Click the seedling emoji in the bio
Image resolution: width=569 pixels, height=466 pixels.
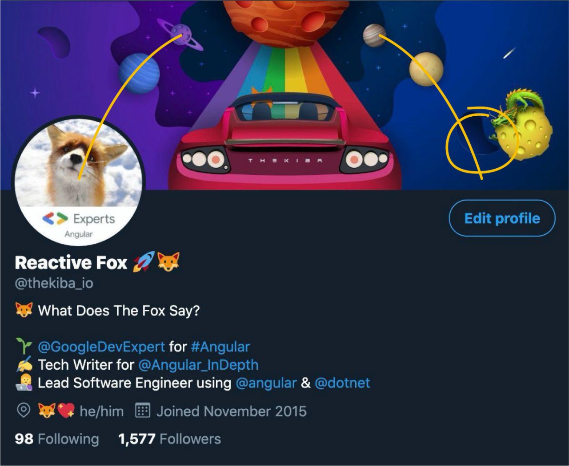point(24,347)
